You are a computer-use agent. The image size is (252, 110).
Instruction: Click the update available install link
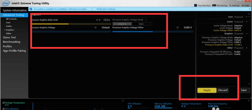(x=61, y=9)
